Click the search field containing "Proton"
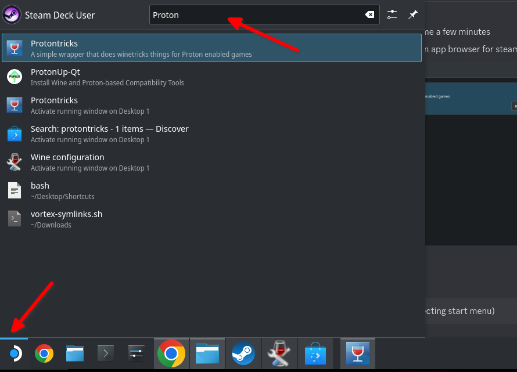This screenshot has width=517, height=372. 256,15
